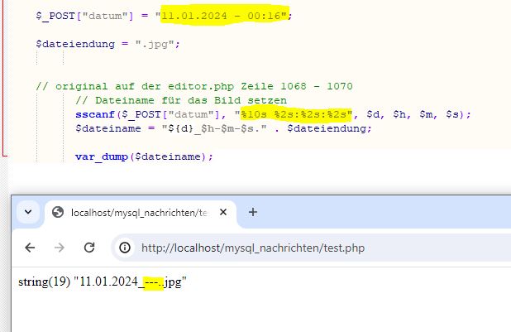511x332 pixels.
Task: Open the tab search chevron dropdown
Action: tap(28, 212)
